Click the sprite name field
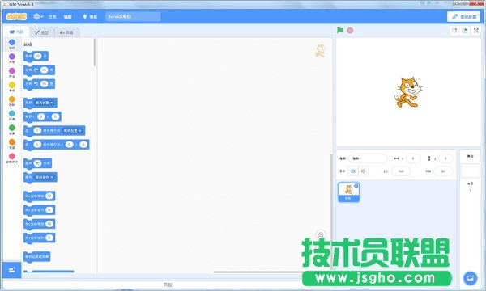This screenshot has height=291, width=486. click(x=368, y=158)
